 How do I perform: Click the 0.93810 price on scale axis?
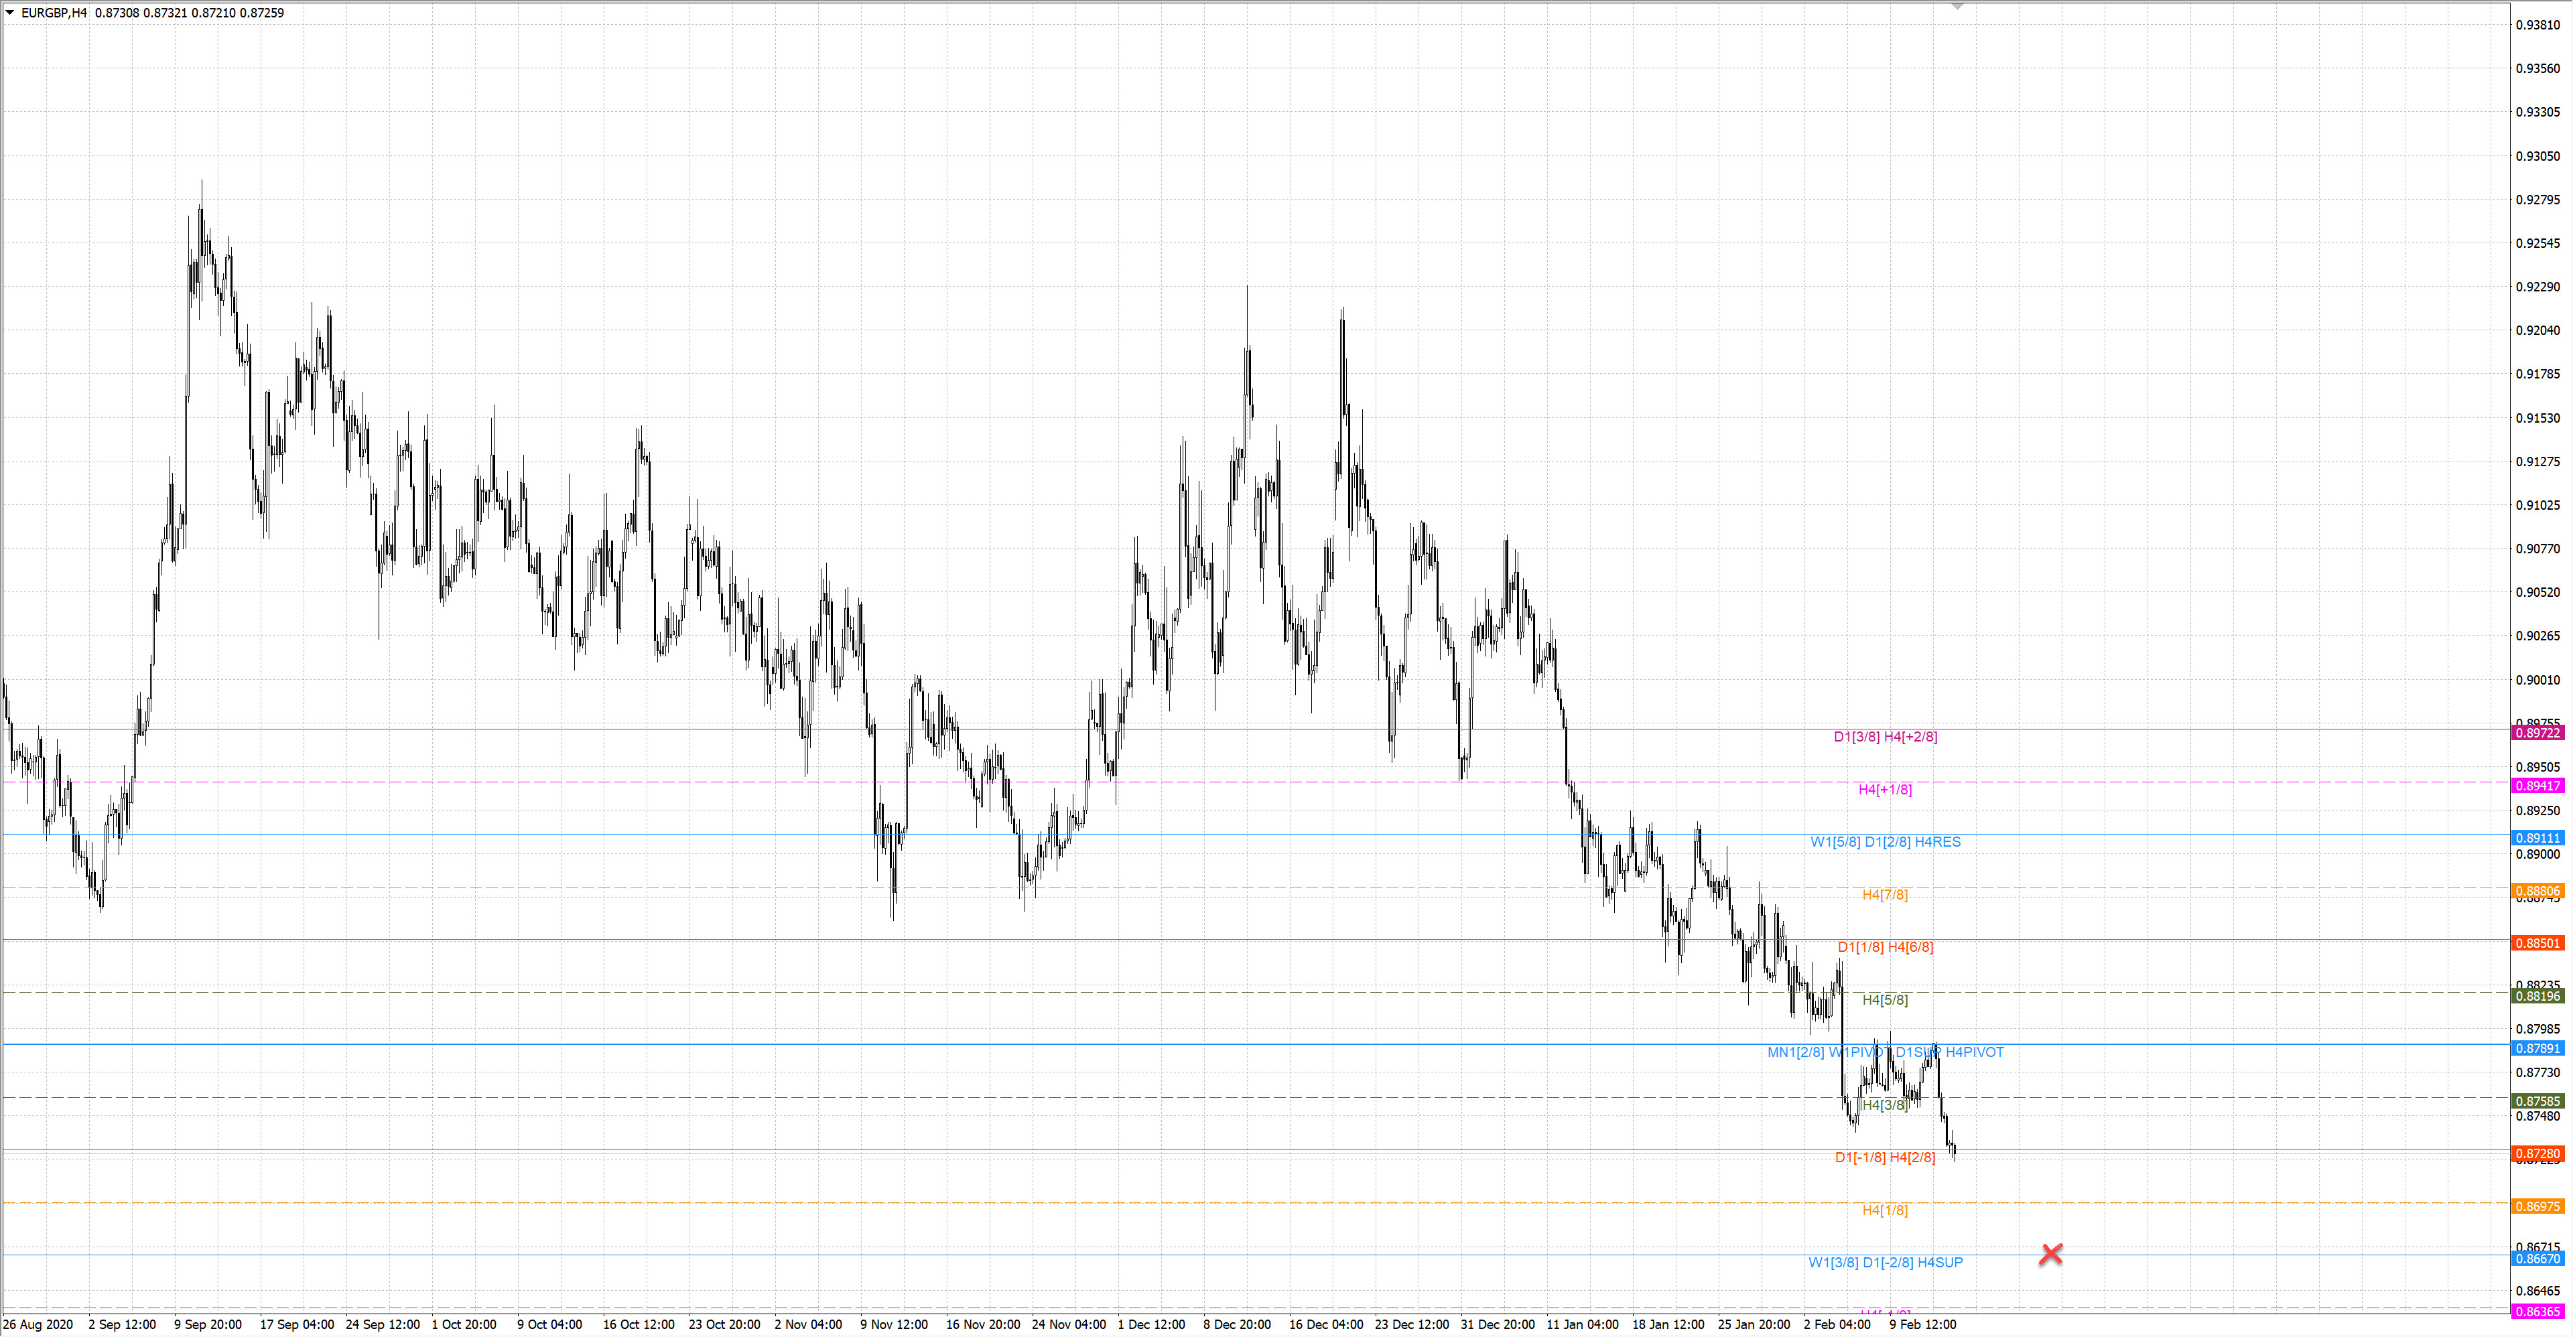click(x=2537, y=25)
